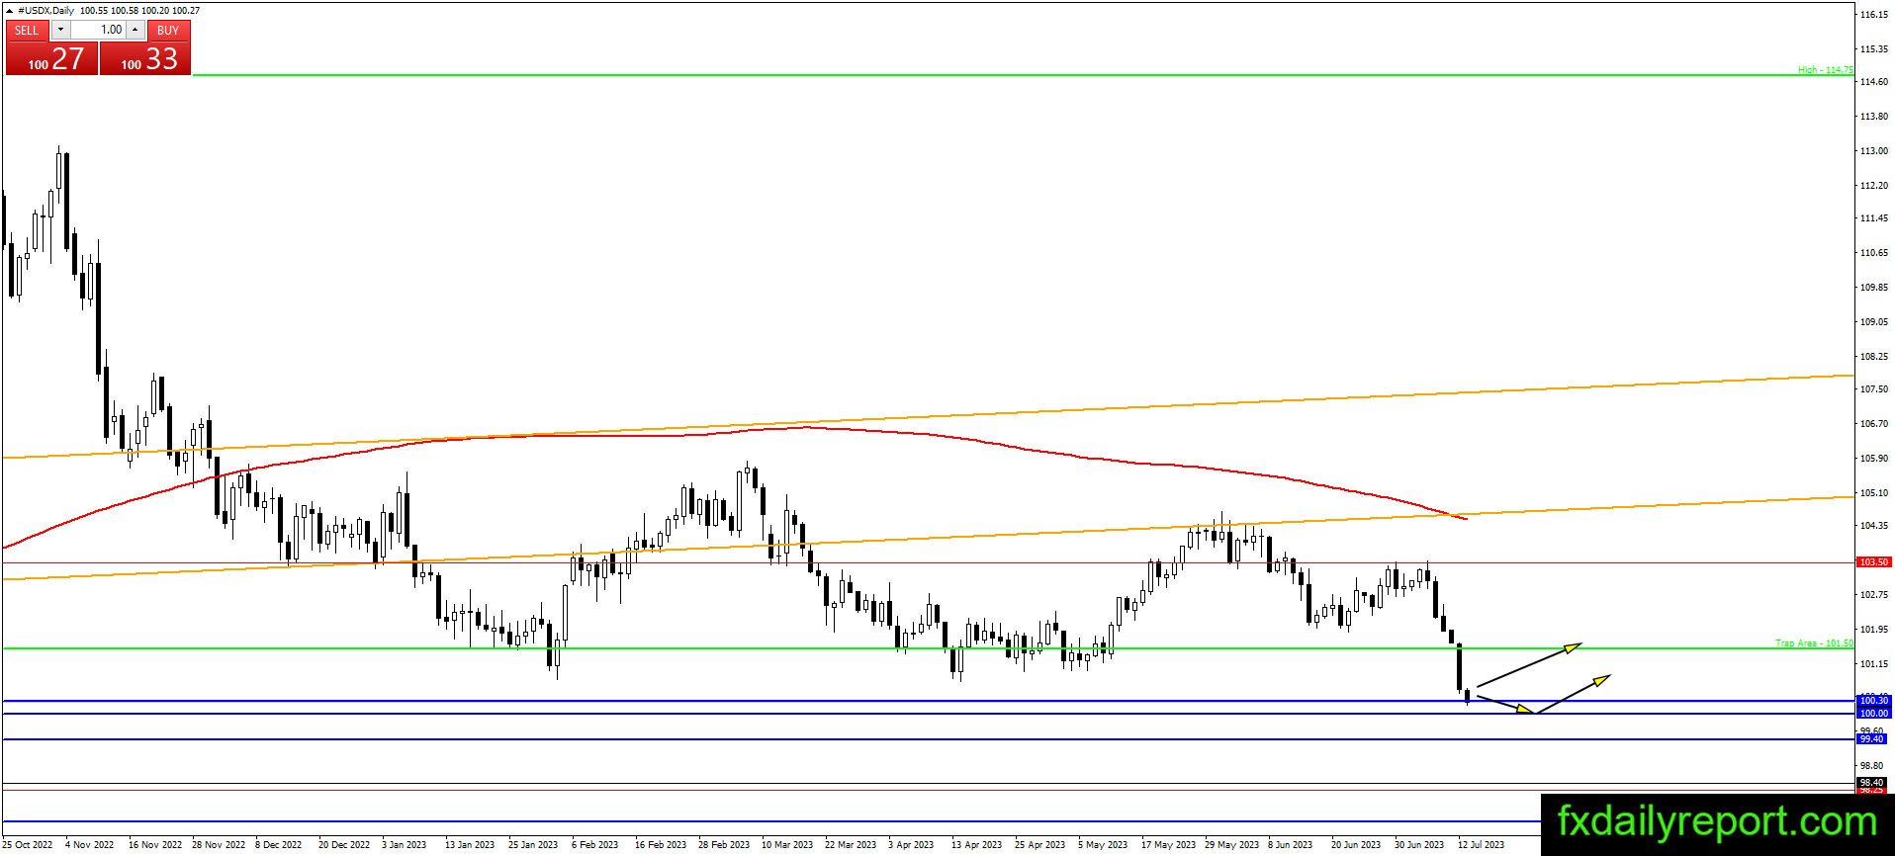Click the 113.00 price axis value
1895x856 pixels.
click(x=1874, y=151)
